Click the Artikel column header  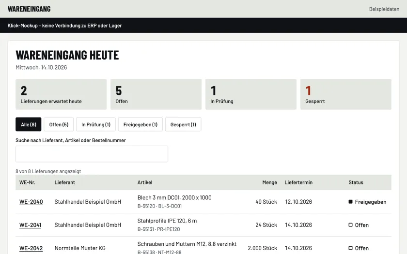pos(145,182)
